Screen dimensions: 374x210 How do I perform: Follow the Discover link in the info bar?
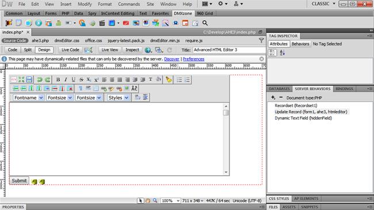pyautogui.click(x=171, y=59)
